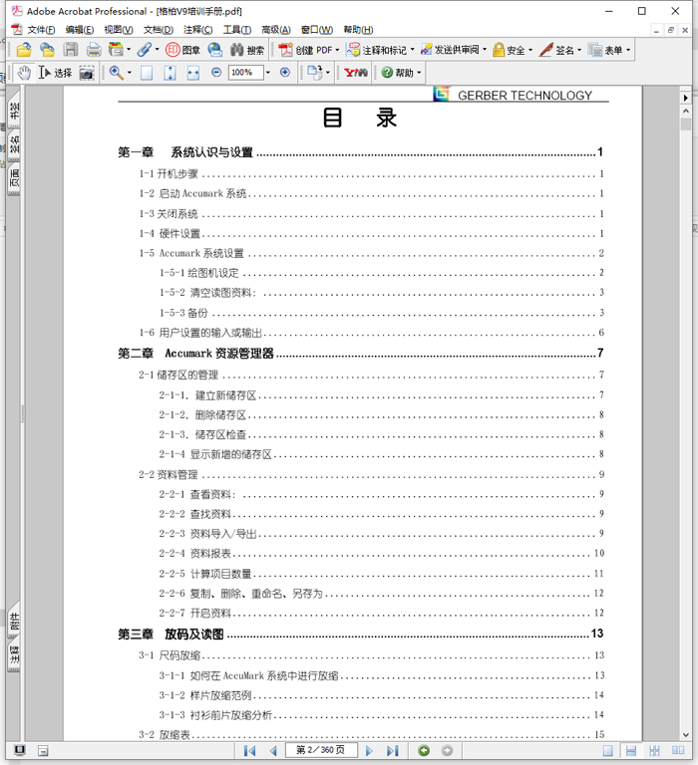Switch to Continuous page layout
This screenshot has height=765, width=698.
coord(631,750)
